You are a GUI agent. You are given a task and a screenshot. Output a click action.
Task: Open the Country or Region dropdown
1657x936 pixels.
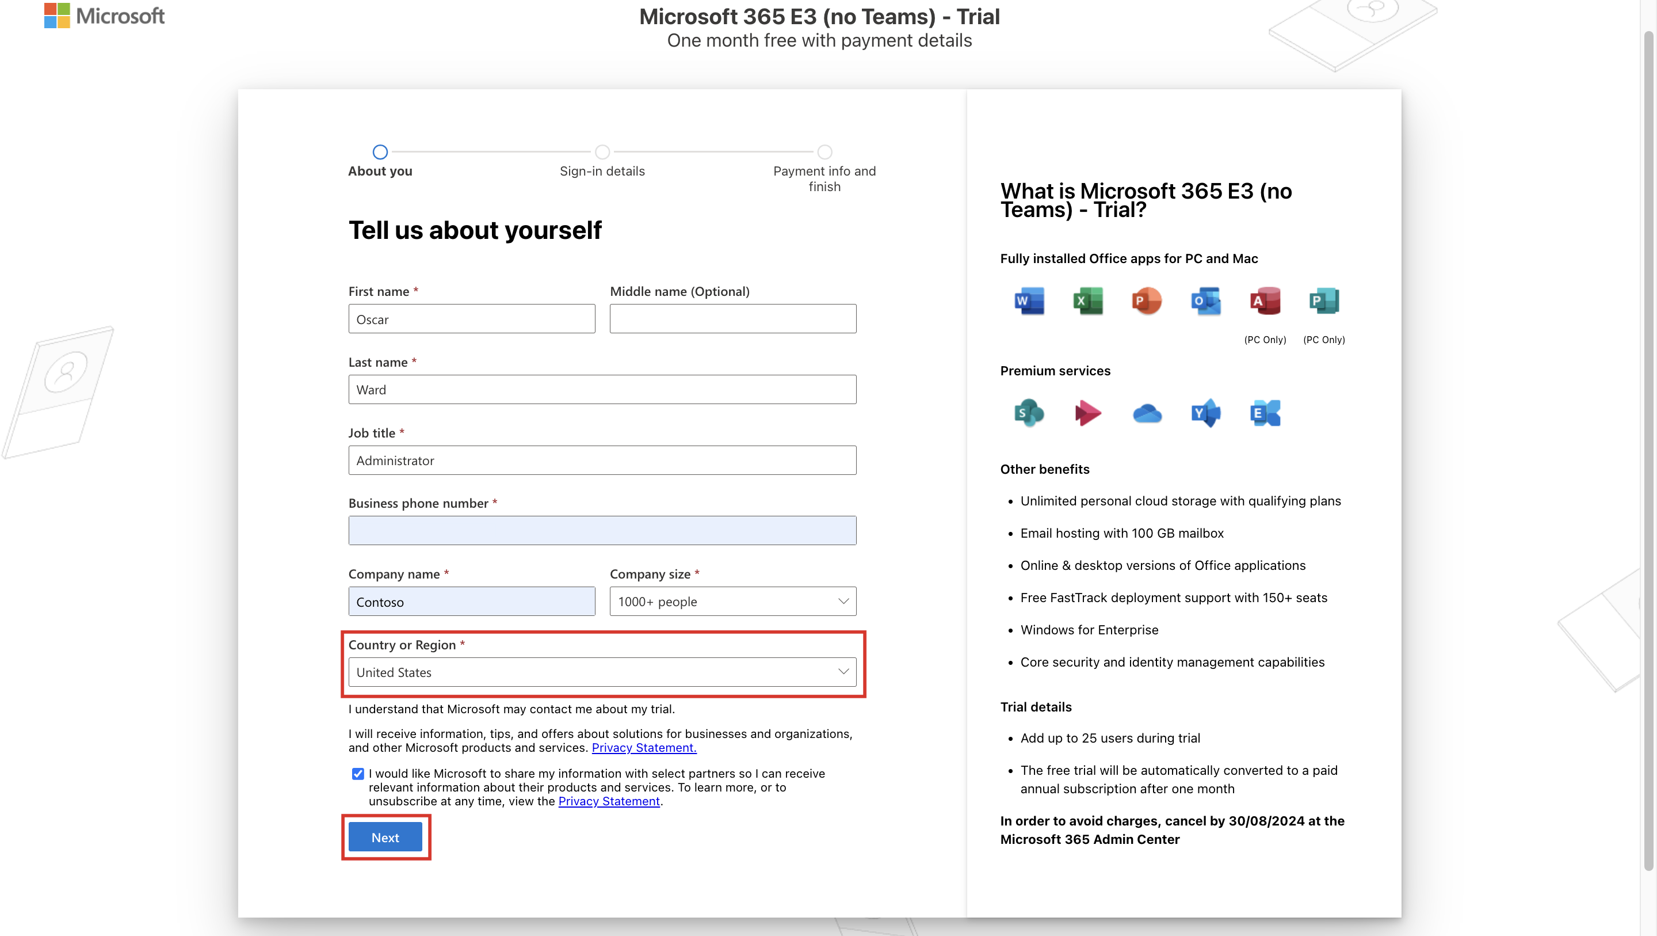tap(602, 672)
